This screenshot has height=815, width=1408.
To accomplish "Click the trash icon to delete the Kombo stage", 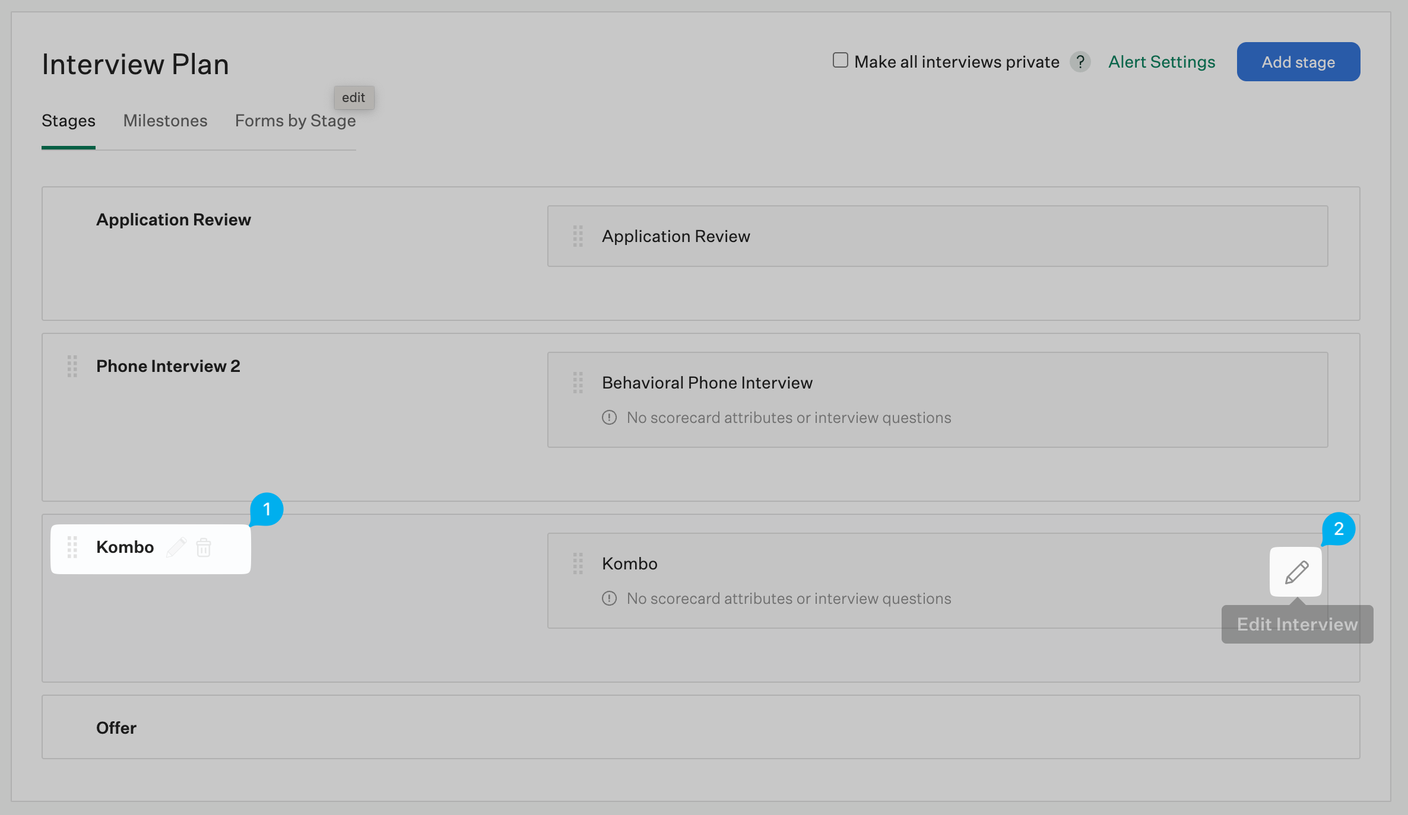I will click(204, 547).
